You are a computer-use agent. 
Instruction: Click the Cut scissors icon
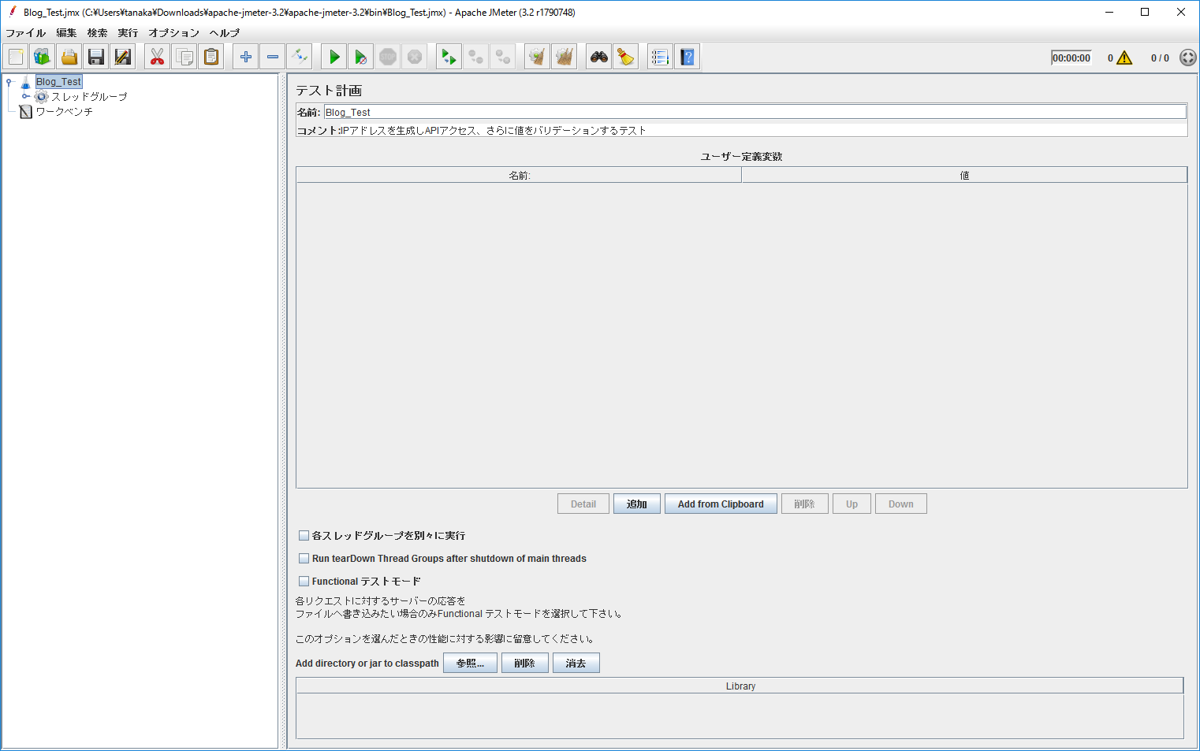click(x=158, y=57)
